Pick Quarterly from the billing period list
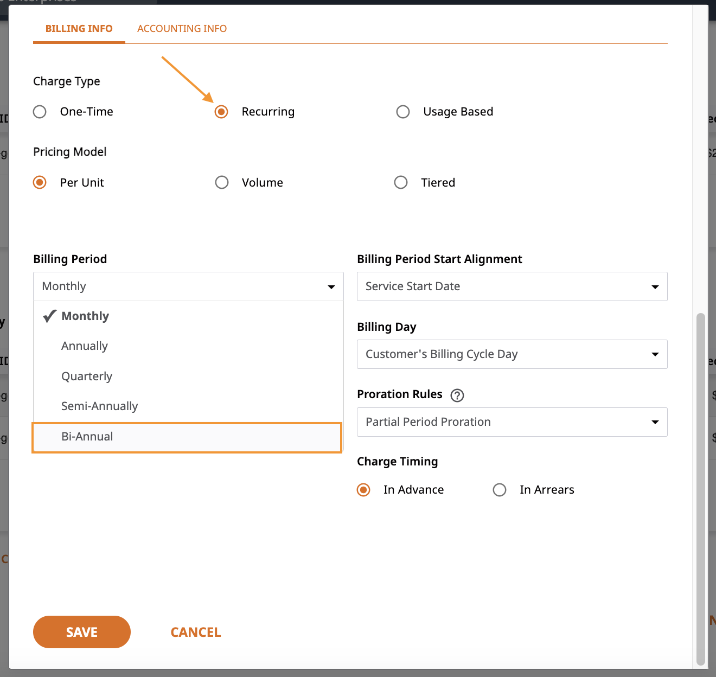The image size is (716, 677). pyautogui.click(x=188, y=376)
